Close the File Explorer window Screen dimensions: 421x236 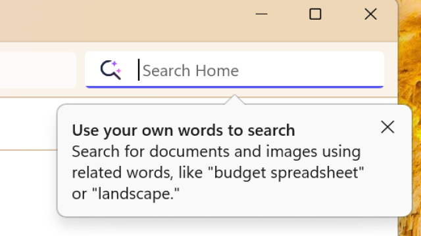point(370,14)
